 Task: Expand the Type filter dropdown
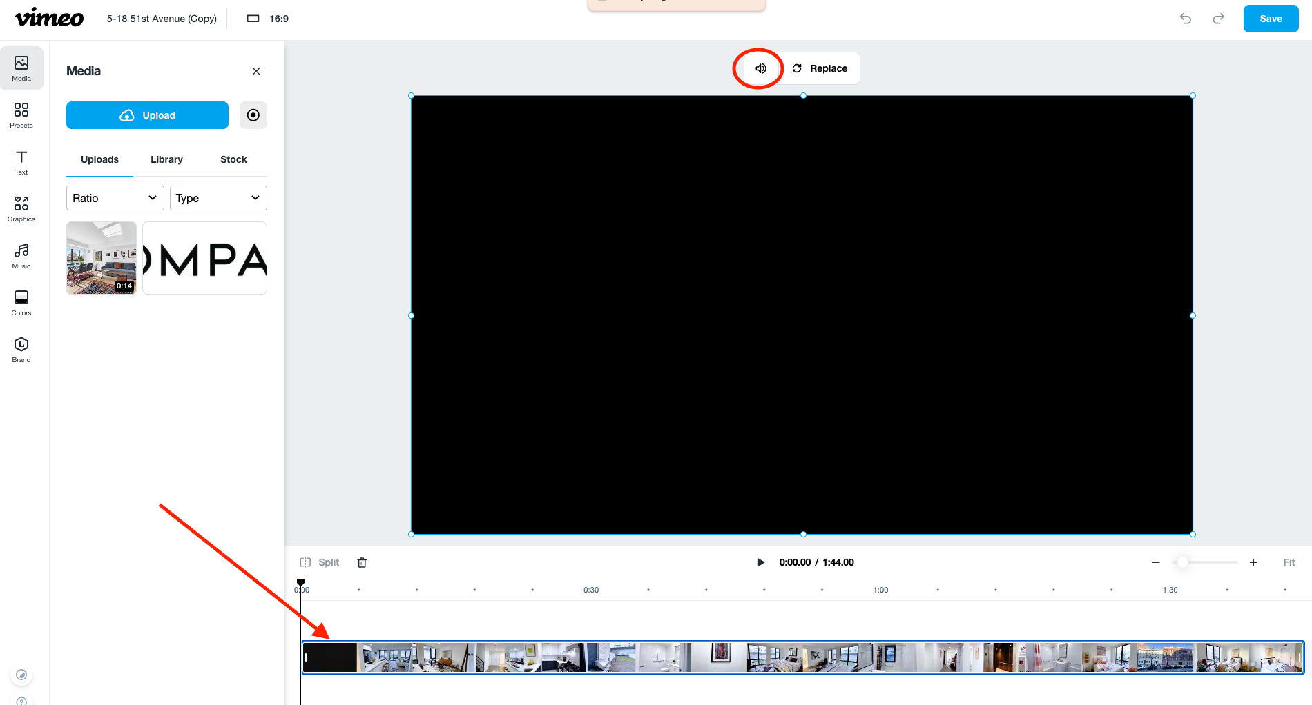(218, 198)
